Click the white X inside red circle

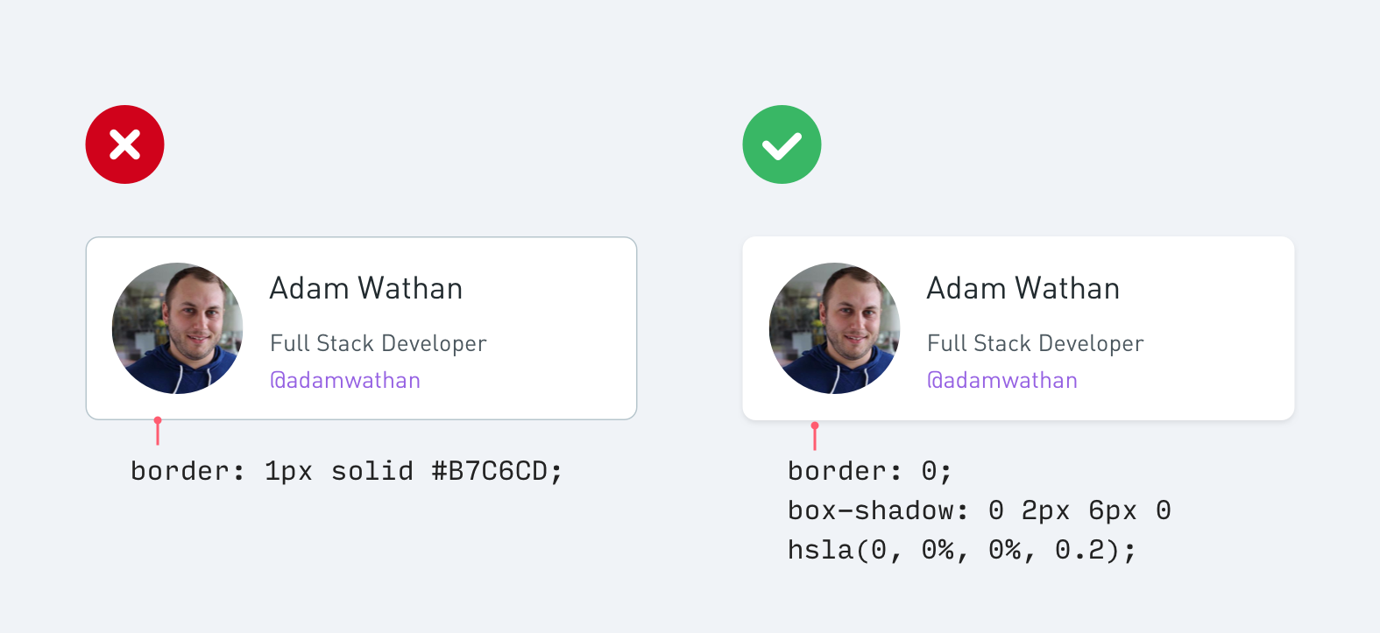click(124, 144)
